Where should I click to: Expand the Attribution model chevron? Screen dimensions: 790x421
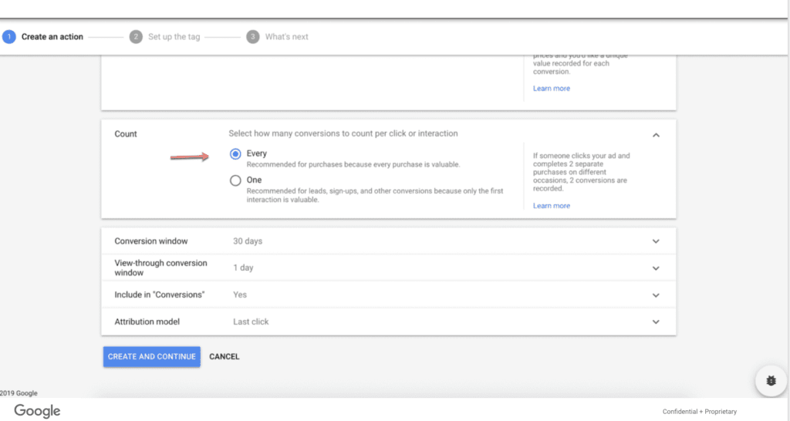[656, 322]
